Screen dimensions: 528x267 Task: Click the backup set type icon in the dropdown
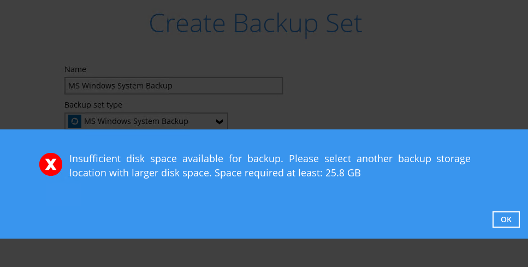coord(75,121)
